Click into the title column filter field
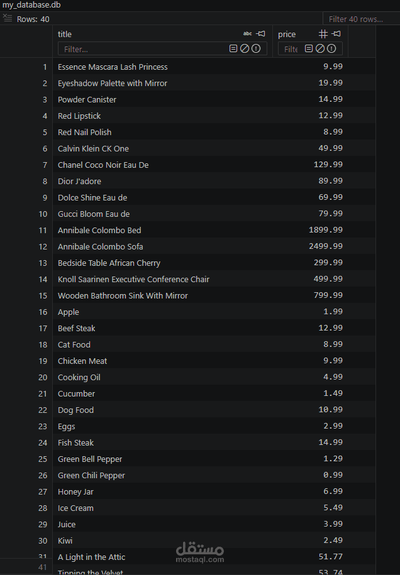The image size is (400, 575). coord(145,49)
